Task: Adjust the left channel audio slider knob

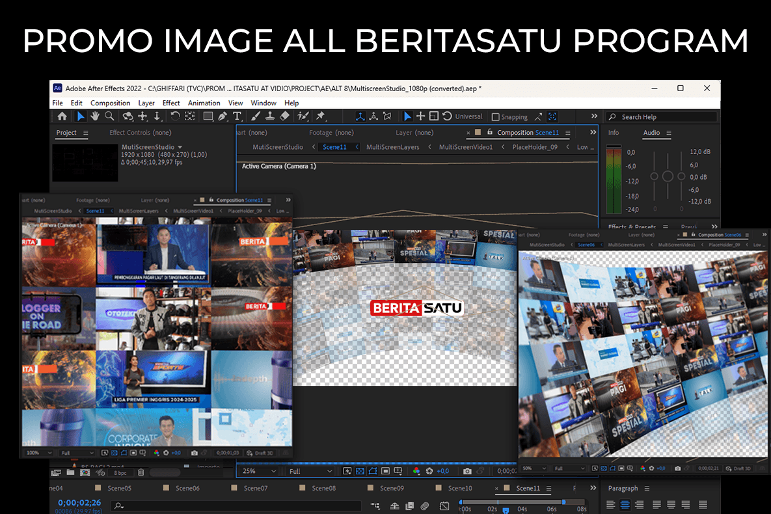Action: (x=654, y=176)
